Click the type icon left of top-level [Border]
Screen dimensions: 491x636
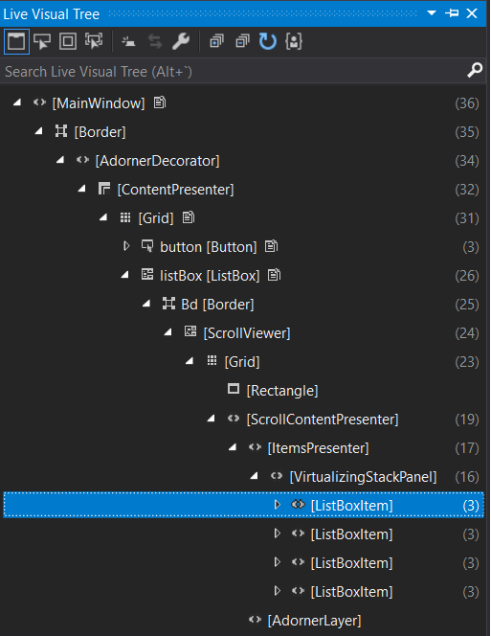[61, 131]
